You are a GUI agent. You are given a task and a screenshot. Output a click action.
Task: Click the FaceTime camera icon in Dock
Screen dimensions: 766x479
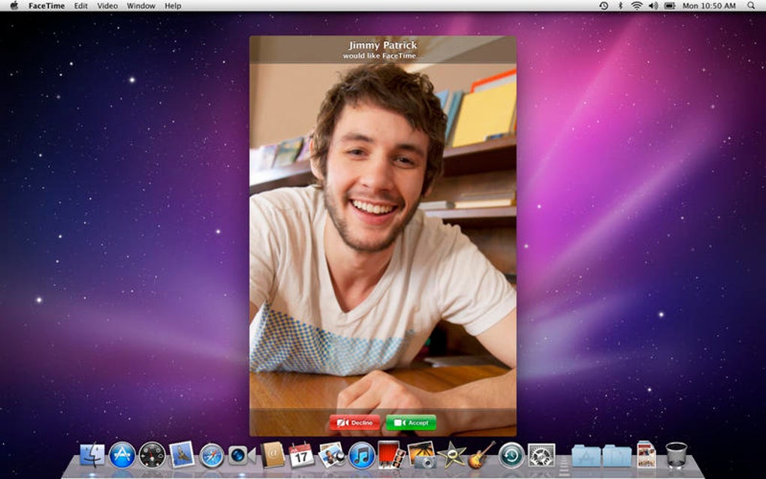coord(241,456)
